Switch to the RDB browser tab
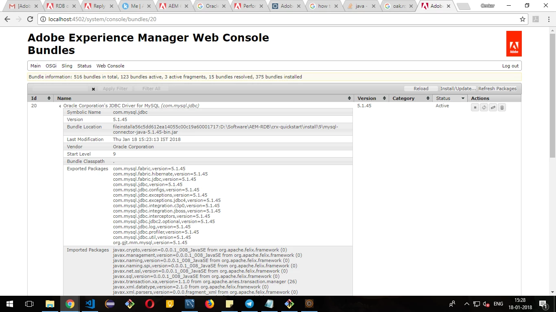 [60, 6]
